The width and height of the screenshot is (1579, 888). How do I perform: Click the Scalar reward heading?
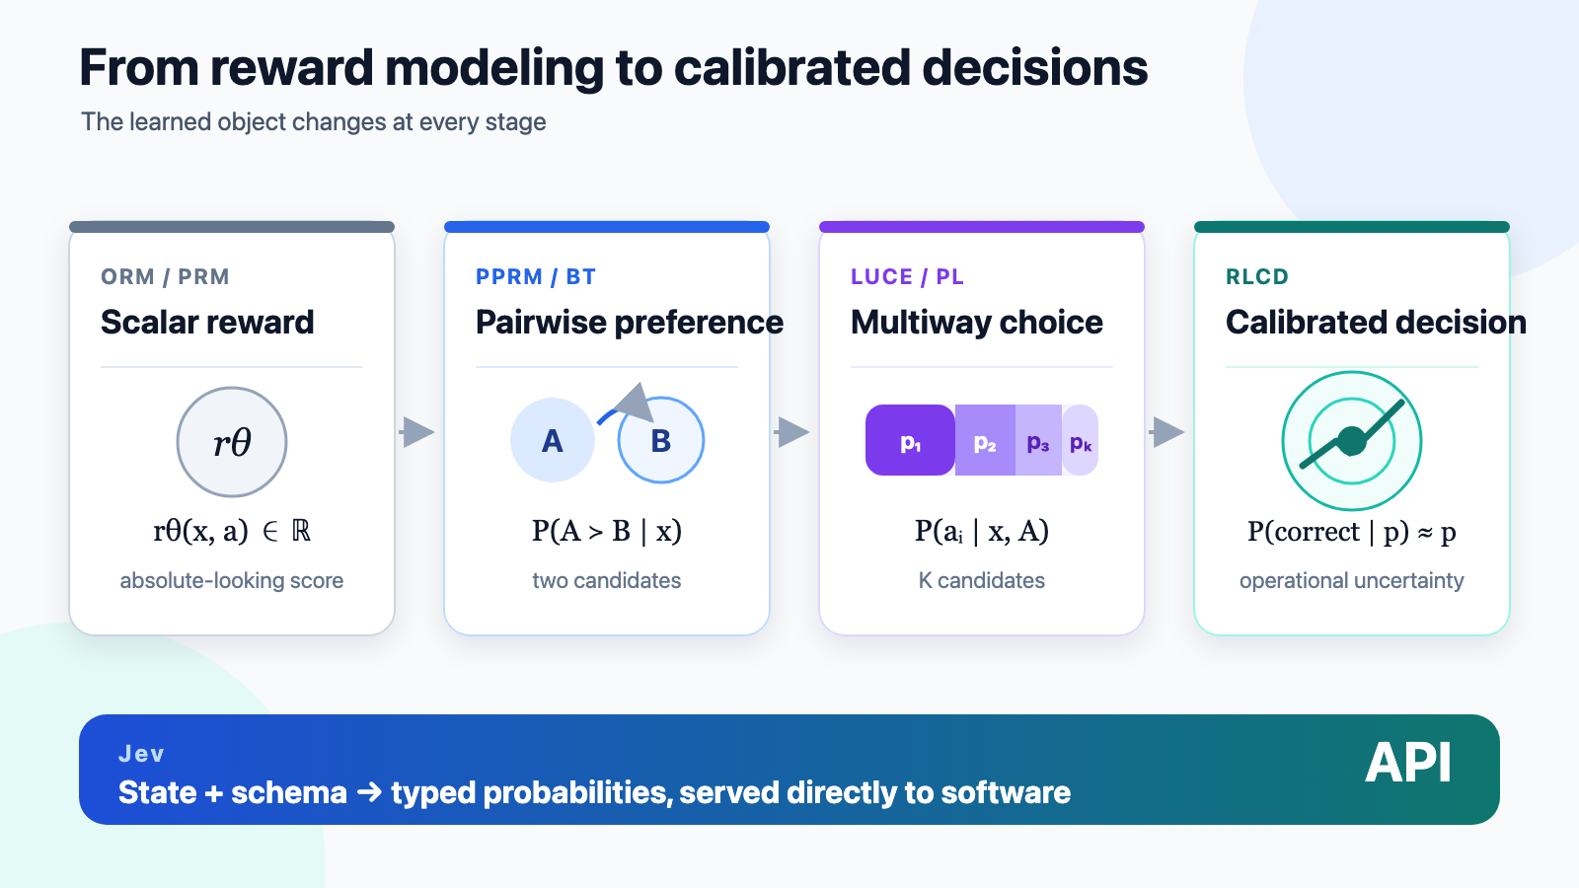point(207,322)
